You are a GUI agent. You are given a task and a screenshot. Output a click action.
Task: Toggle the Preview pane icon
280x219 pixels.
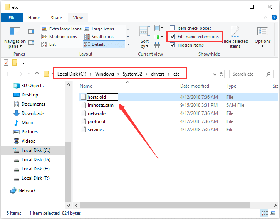(x=31, y=31)
